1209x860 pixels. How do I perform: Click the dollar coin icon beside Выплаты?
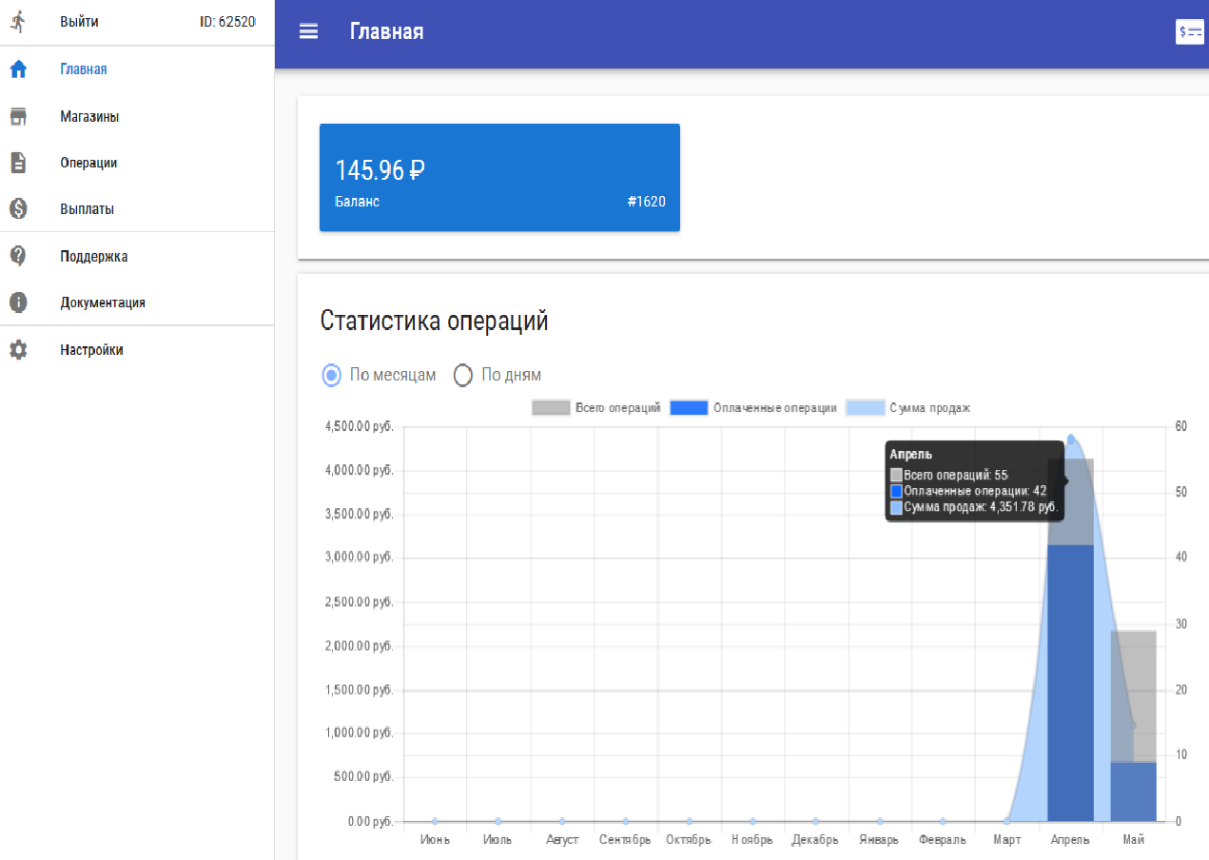[18, 208]
